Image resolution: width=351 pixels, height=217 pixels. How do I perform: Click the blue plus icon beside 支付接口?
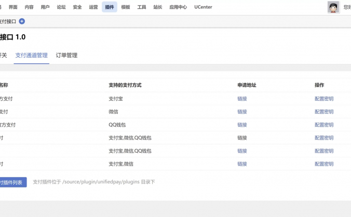(x=22, y=21)
